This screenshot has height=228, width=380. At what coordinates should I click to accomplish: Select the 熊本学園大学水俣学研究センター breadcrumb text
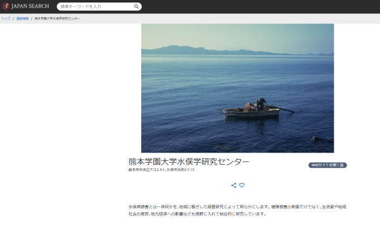pyautogui.click(x=57, y=18)
